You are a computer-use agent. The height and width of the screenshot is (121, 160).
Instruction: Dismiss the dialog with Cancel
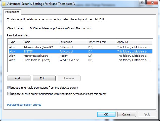(x=127, y=114)
